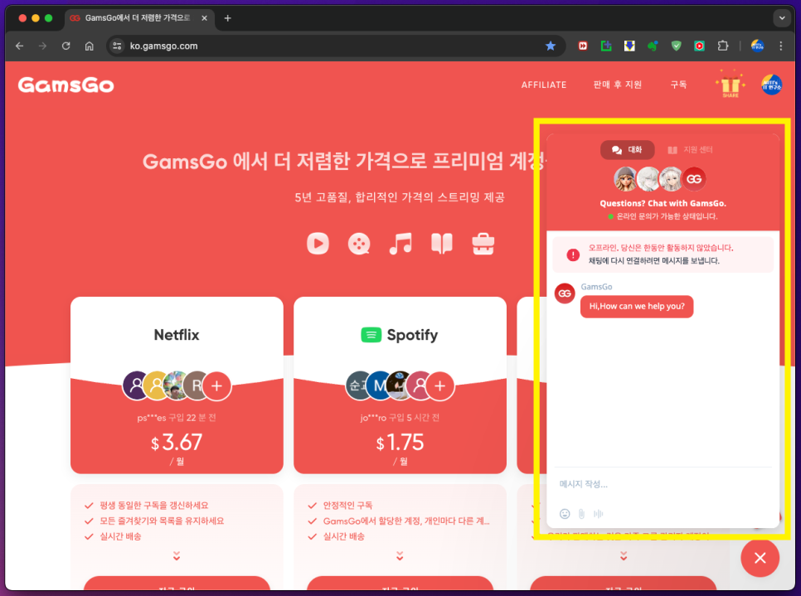The image size is (801, 596).
Task: Open the emoji picker in chat
Action: (565, 514)
